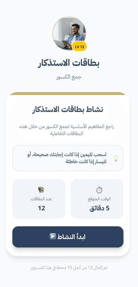Start the activity with ابدأ النشاط

(x=68, y=237)
